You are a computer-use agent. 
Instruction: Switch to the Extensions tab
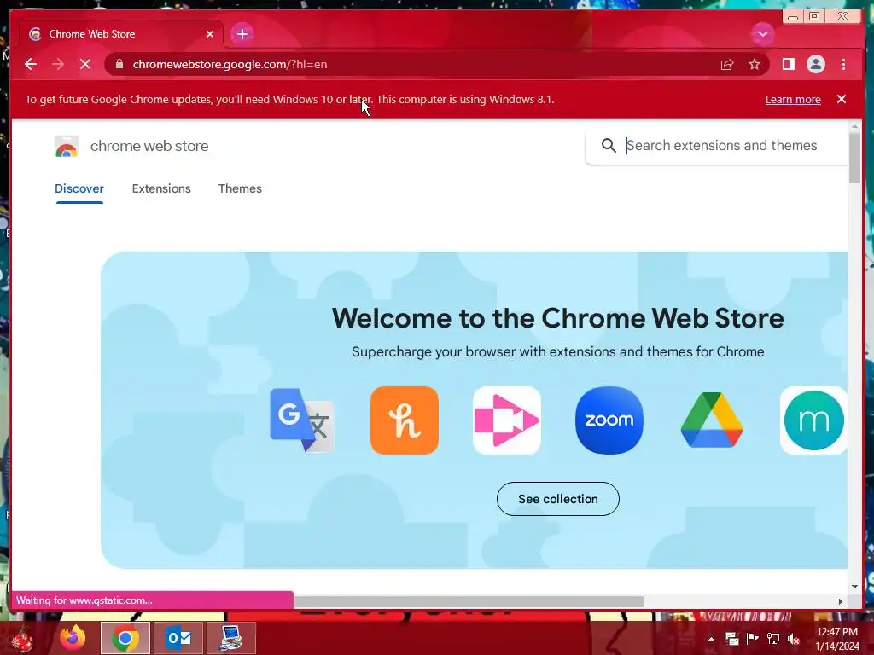161,188
